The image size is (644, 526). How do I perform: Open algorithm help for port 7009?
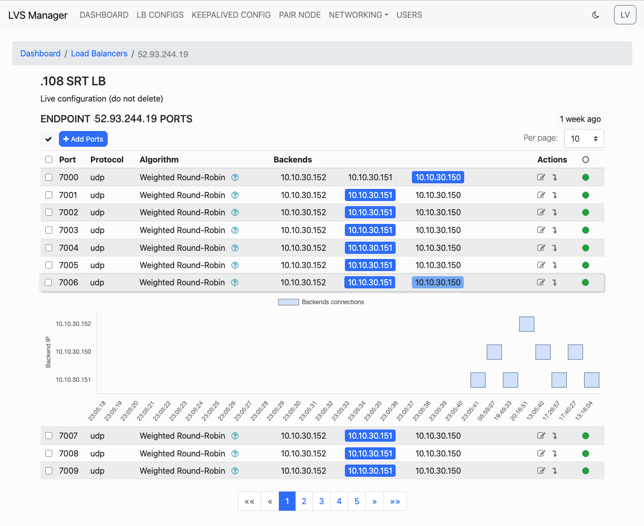[x=235, y=471]
